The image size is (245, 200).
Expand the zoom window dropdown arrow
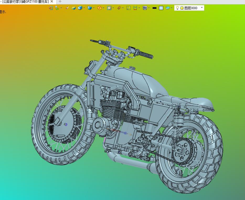113,8
